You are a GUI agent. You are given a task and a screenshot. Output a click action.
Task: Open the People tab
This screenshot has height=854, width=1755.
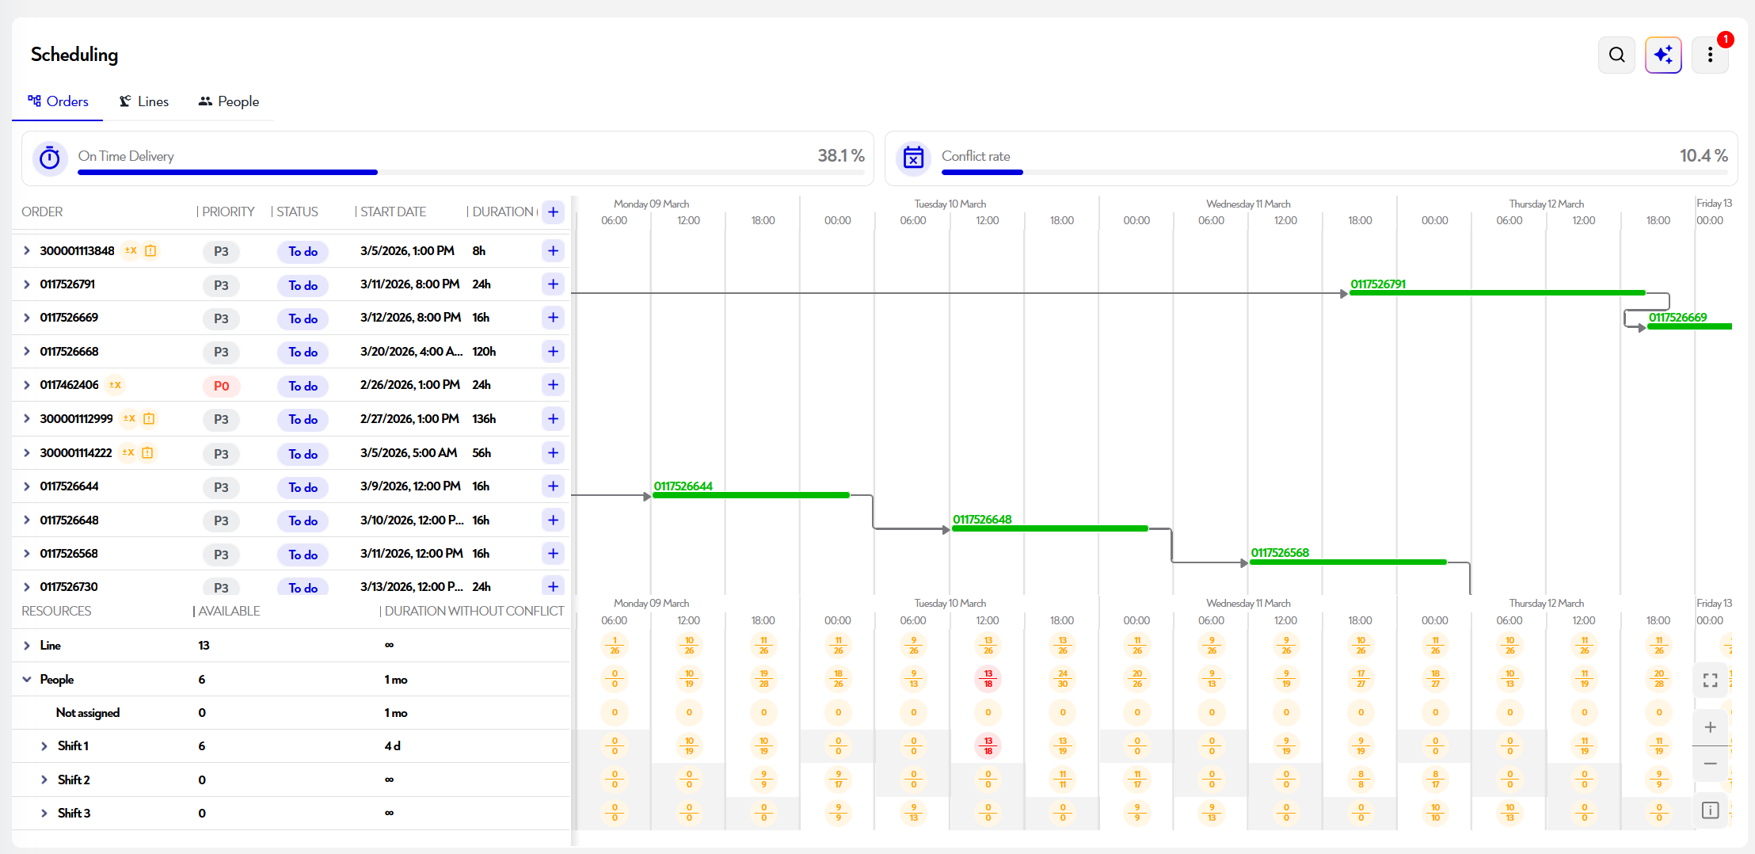tap(228, 101)
